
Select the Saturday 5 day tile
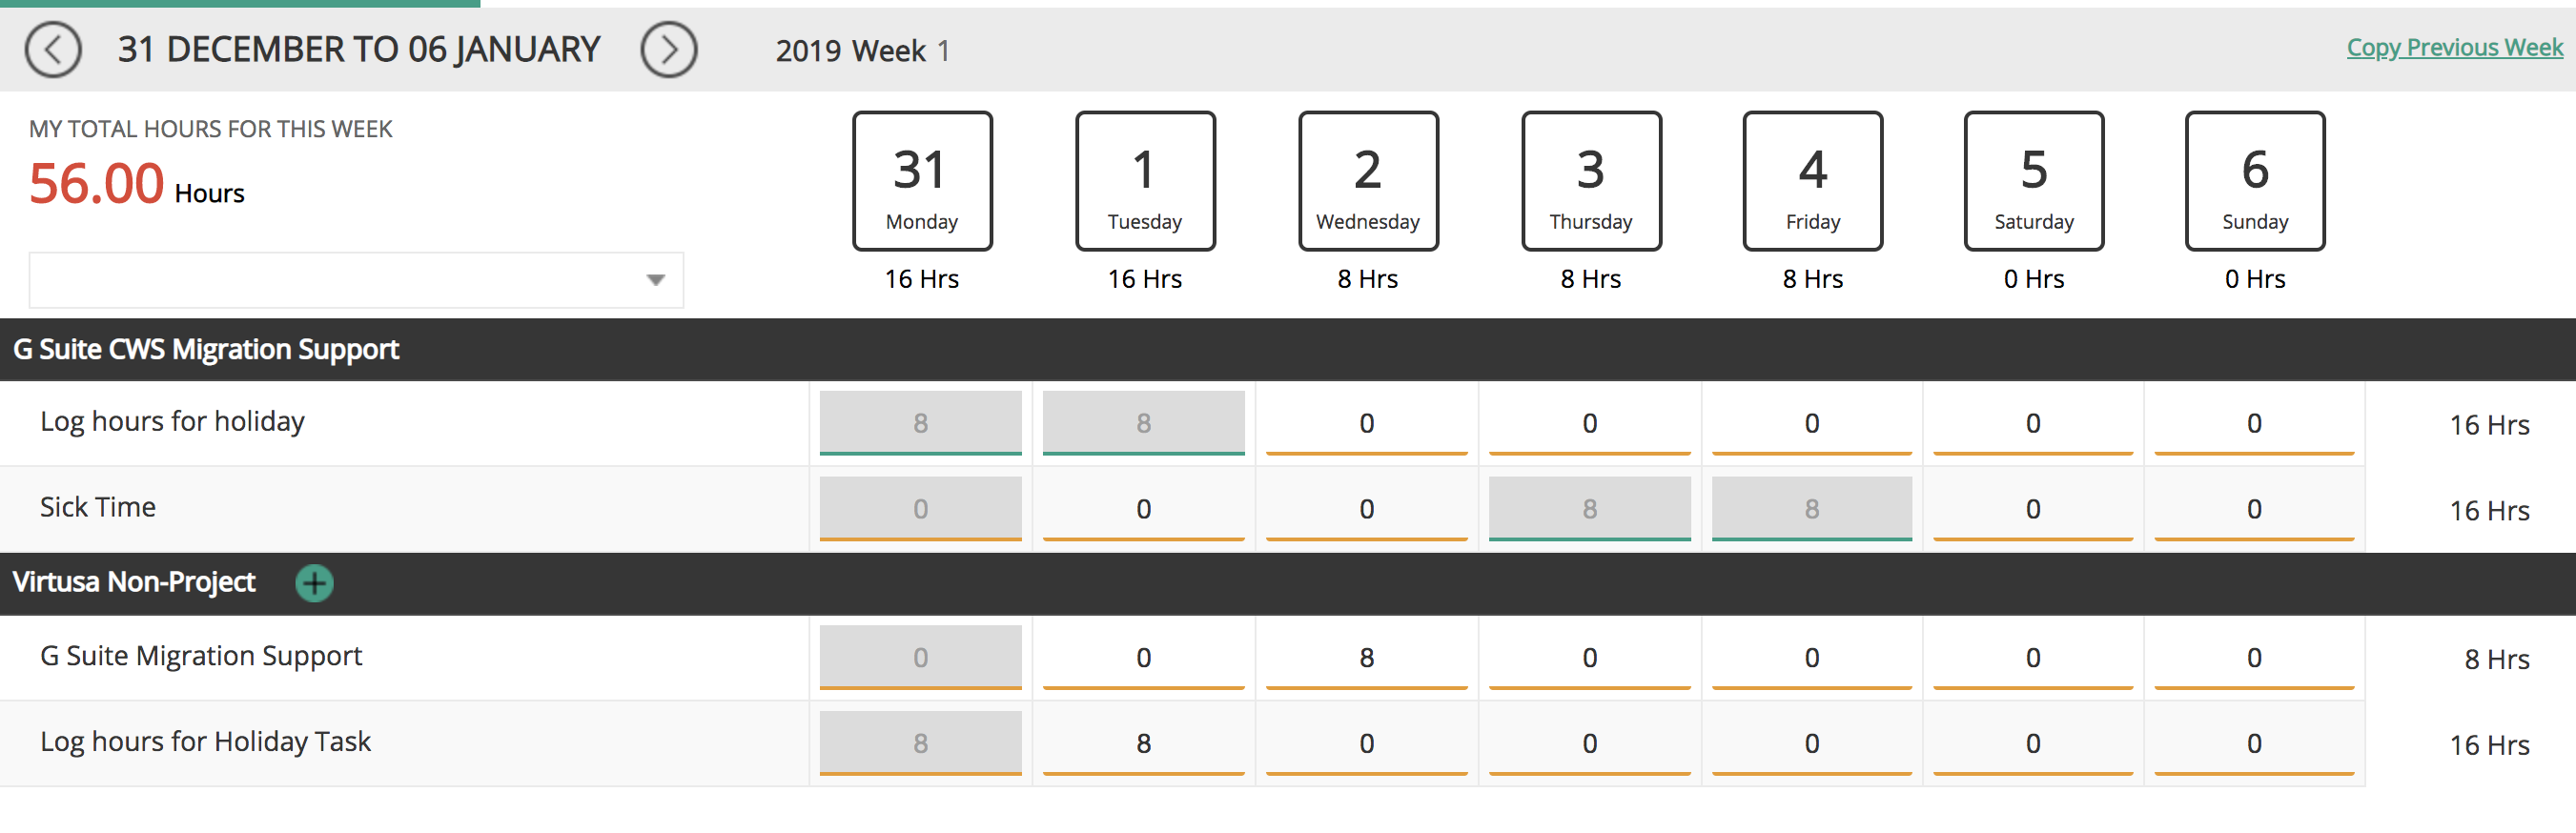tap(2033, 181)
